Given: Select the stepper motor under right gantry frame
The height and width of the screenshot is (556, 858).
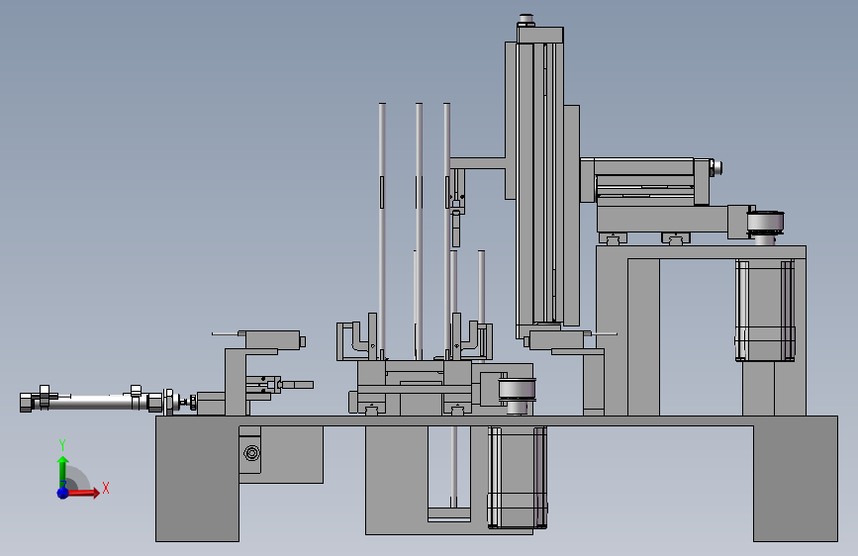Looking at the screenshot, I should click(x=764, y=311).
